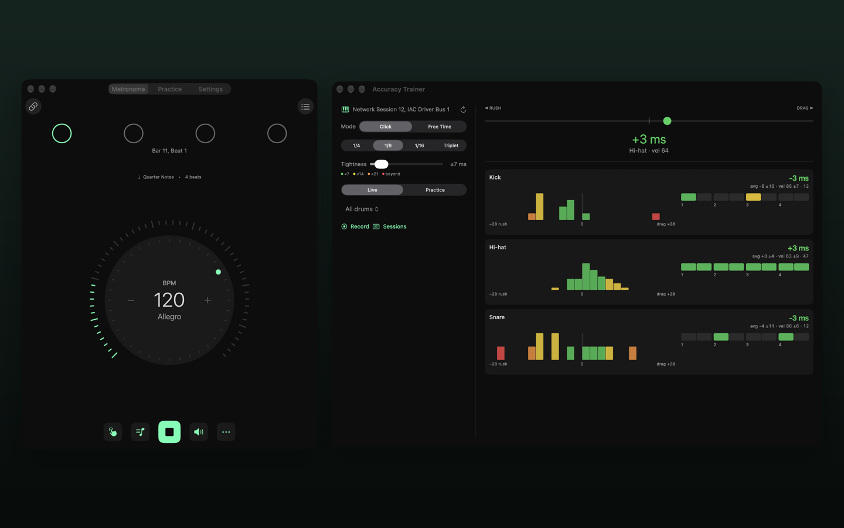The height and width of the screenshot is (528, 844).
Task: Select the 1/4 subdivision
Action: click(356, 145)
